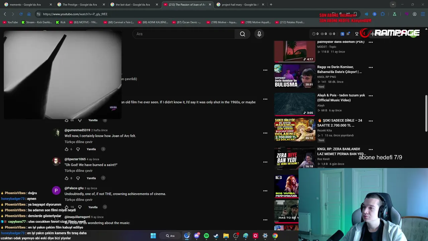Image resolution: width=428 pixels, height=241 pixels.
Task: Dislike the gurrenmed5319 comment
Action: [78, 149]
